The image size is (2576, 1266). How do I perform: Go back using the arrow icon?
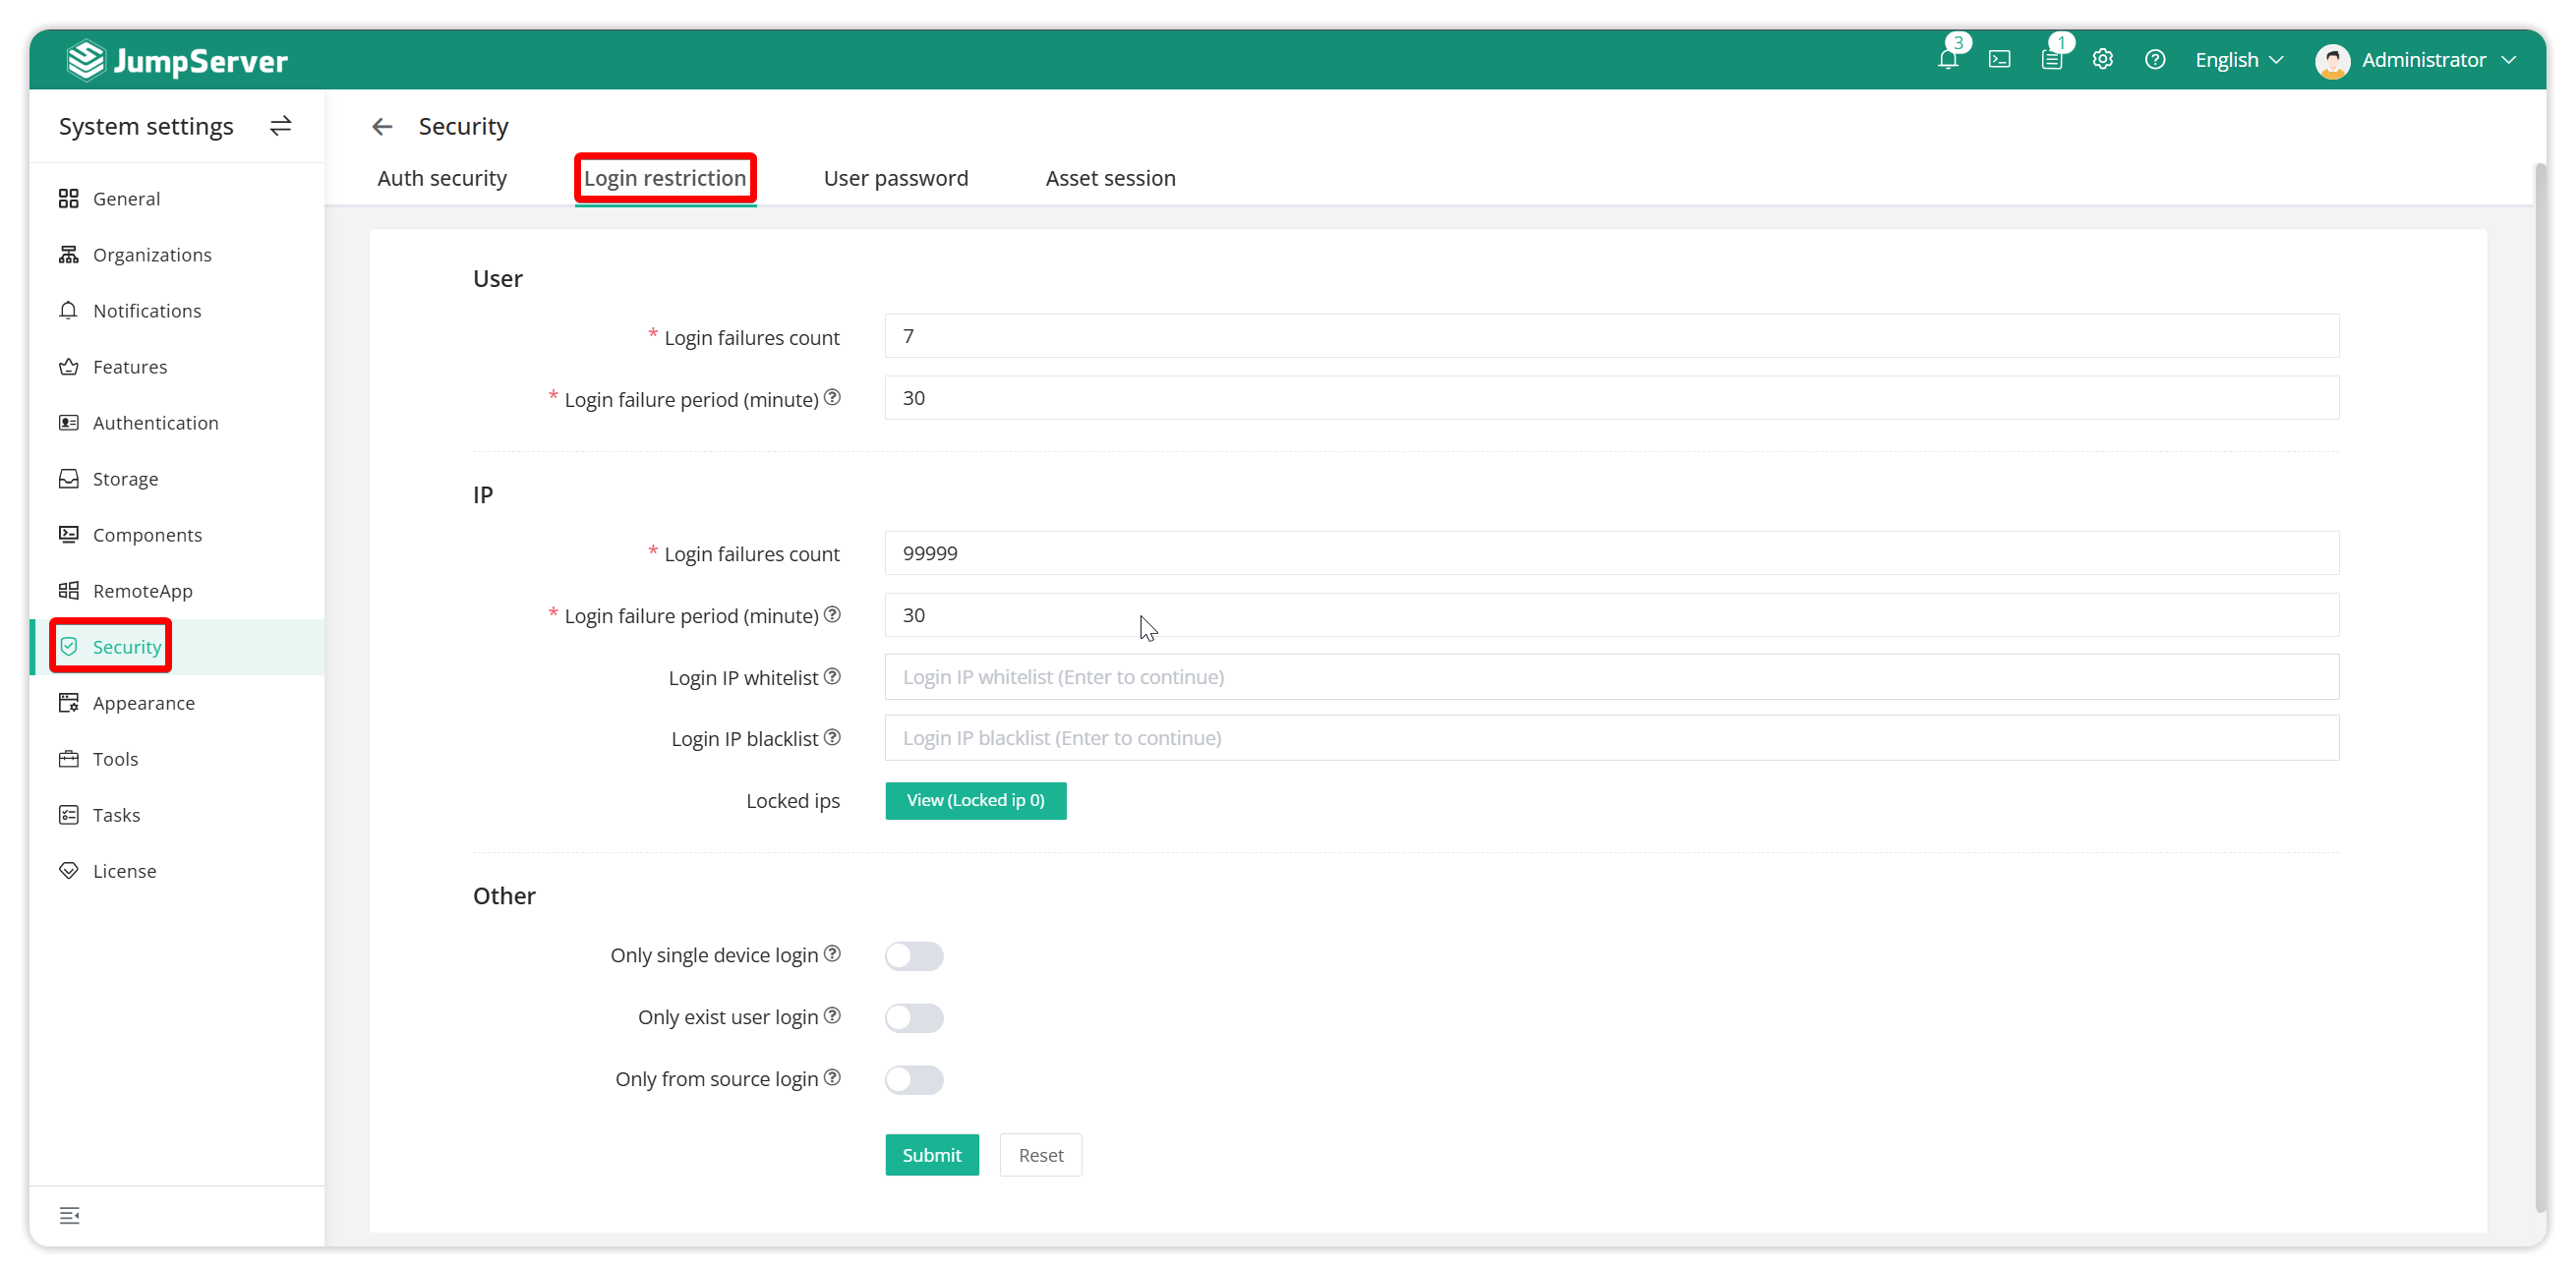point(382,126)
